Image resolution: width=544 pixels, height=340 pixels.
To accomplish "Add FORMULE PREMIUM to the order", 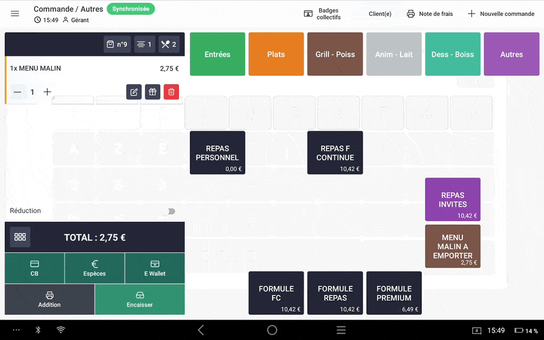I will pos(394,293).
